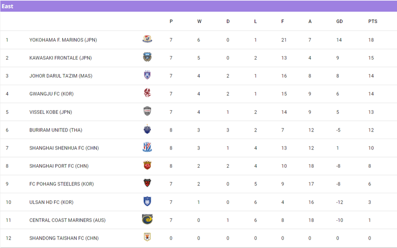Click the Shanghai Shenhua club crest
This screenshot has height=248, width=397.
[147, 148]
